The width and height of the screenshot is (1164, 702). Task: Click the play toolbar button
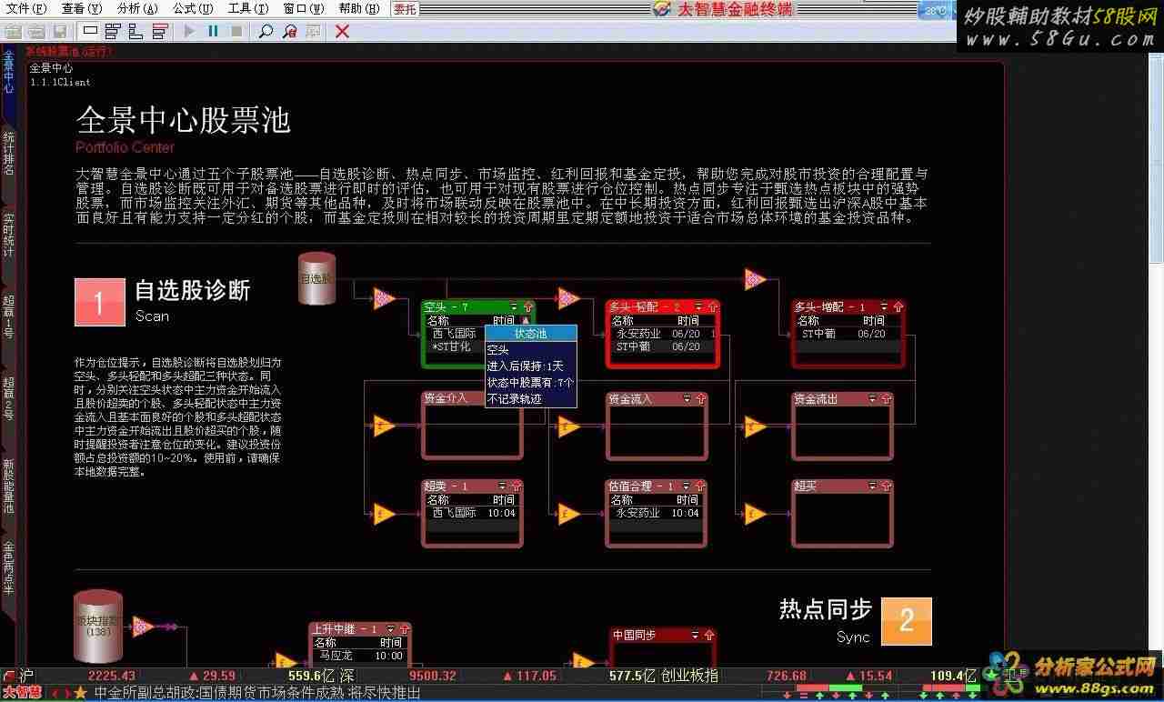click(x=189, y=31)
